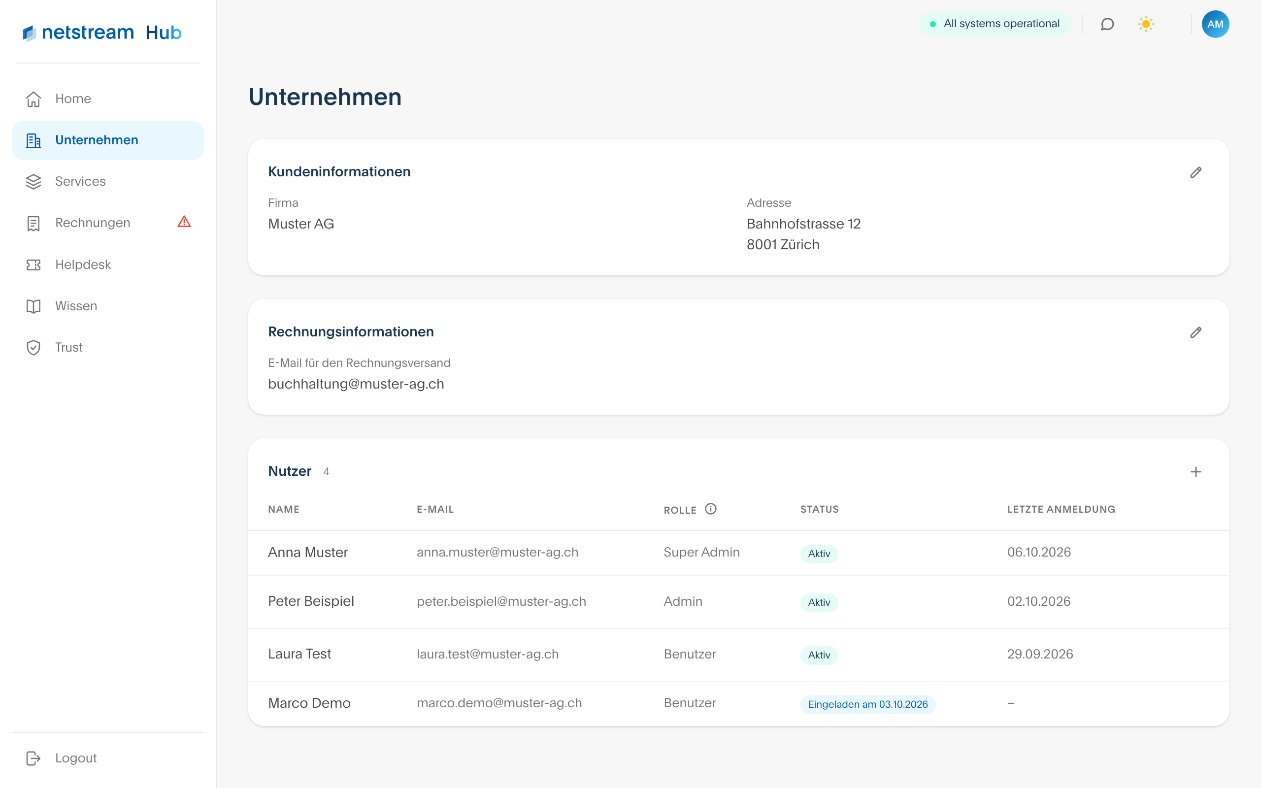The width and height of the screenshot is (1261, 788).
Task: Edit Rechnungsinformationen with the pencil icon
Action: (1196, 332)
